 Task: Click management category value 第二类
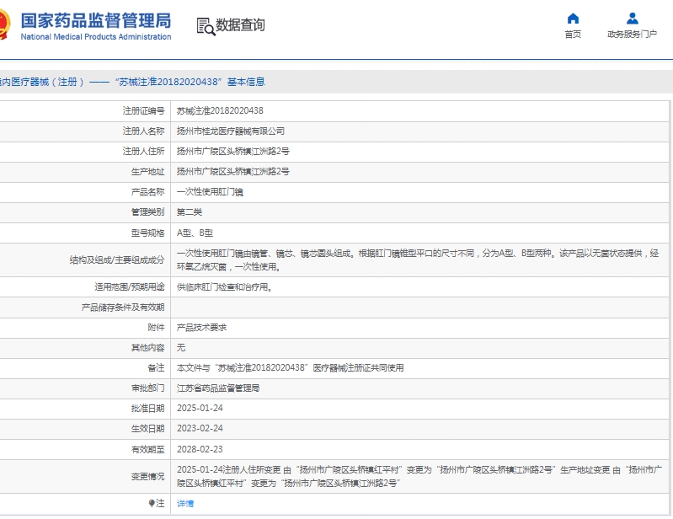coord(190,212)
